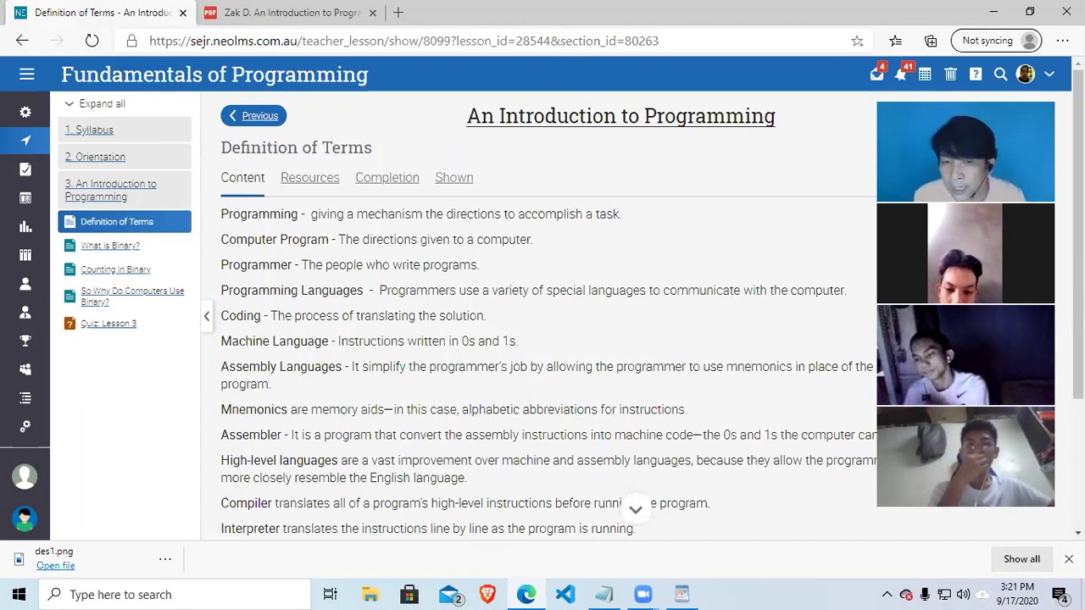The width and height of the screenshot is (1085, 610).
Task: Open the trophy icon in sidebar
Action: (25, 341)
